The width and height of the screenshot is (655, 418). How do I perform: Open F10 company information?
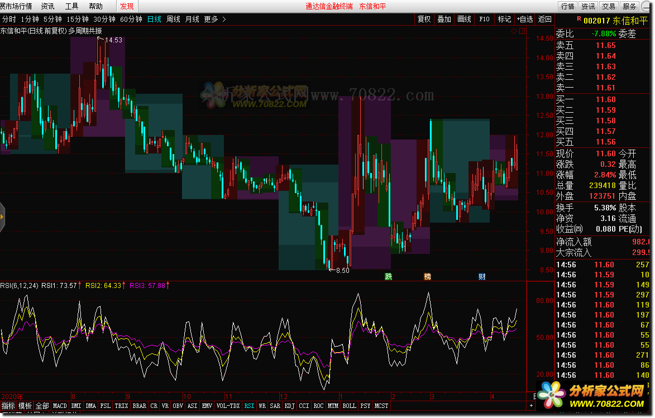[x=484, y=19]
